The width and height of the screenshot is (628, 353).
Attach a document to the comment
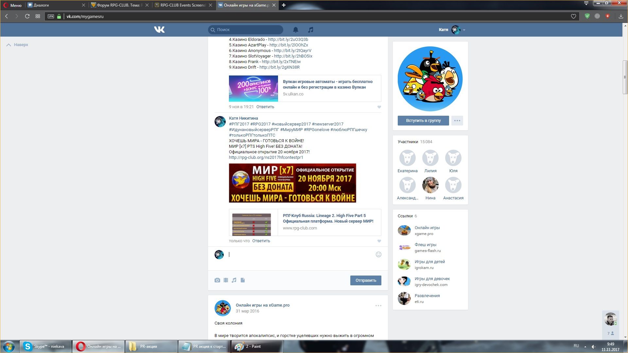tap(243, 280)
